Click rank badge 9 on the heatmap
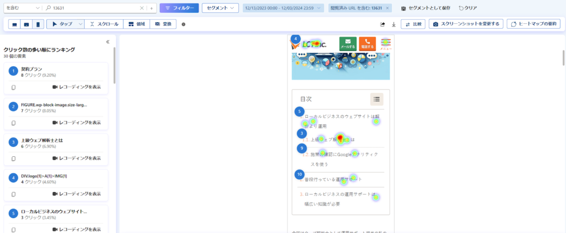Screen dimensions: 566x233 (301, 148)
